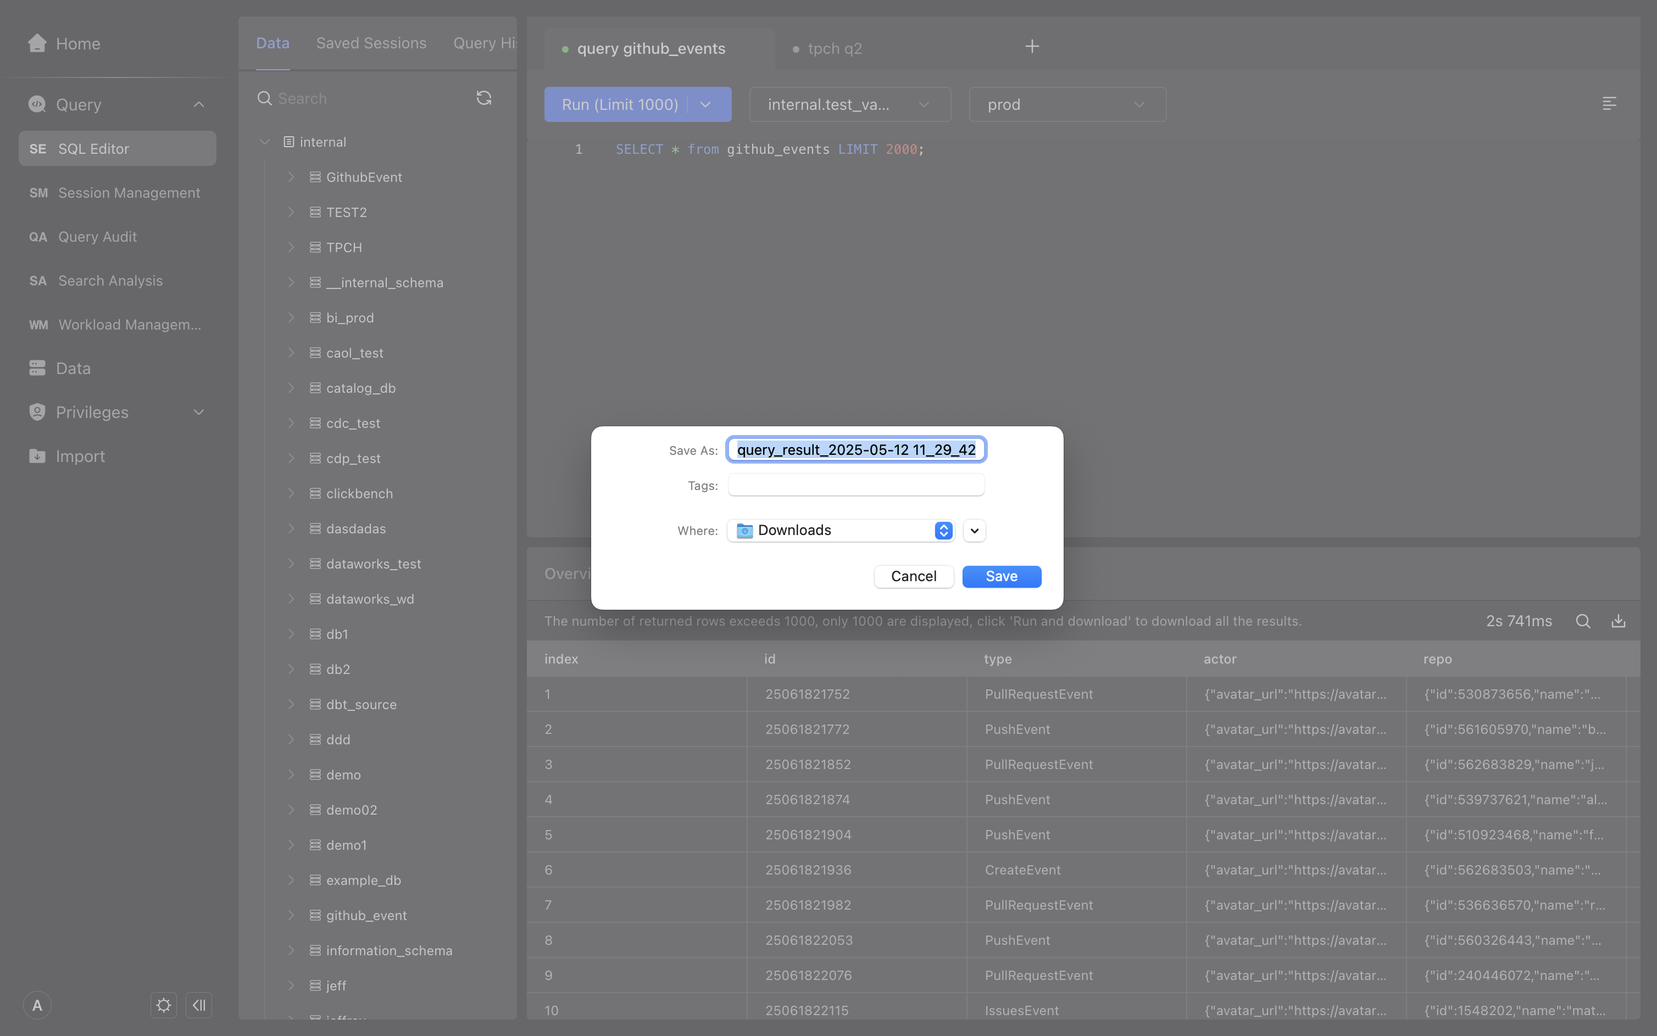Viewport: 1657px width, 1036px height.
Task: Select the dataworks_test tree item
Action: [x=374, y=563]
